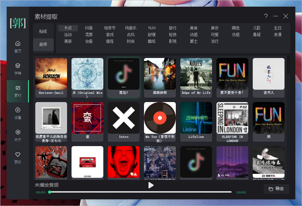Viewport: 302px width, 206px height.
Task: Select the 搞怪 category
Action: (110, 41)
